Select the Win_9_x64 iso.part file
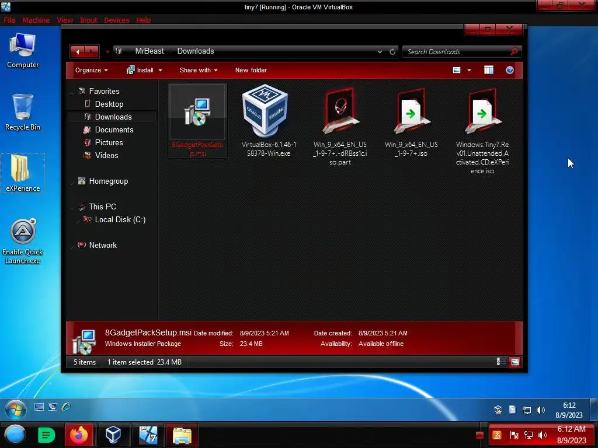 [x=340, y=126]
